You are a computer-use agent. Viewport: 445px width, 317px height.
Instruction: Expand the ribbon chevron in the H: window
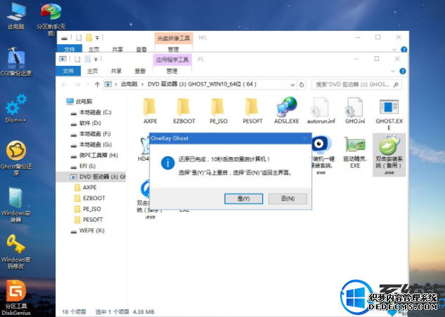click(394, 50)
